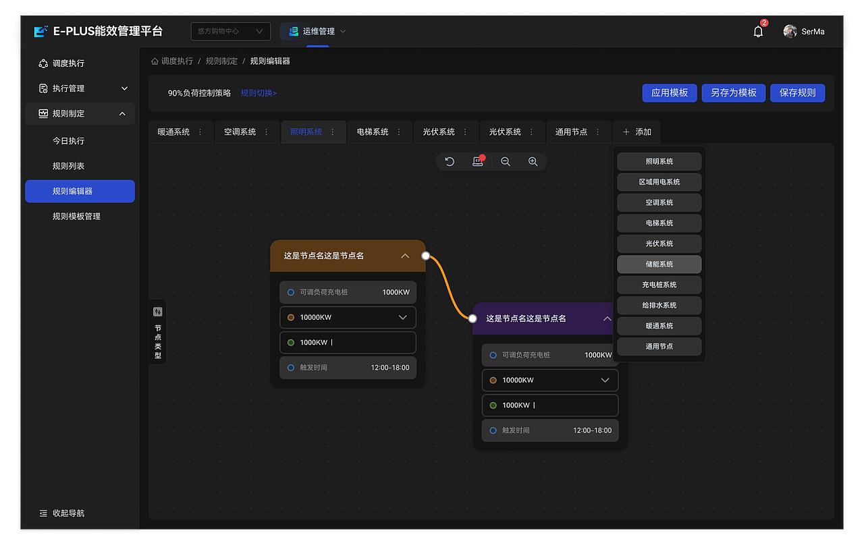Click the 1000KW input in the brown node
The width and height of the screenshot is (864, 535).
tap(348, 342)
